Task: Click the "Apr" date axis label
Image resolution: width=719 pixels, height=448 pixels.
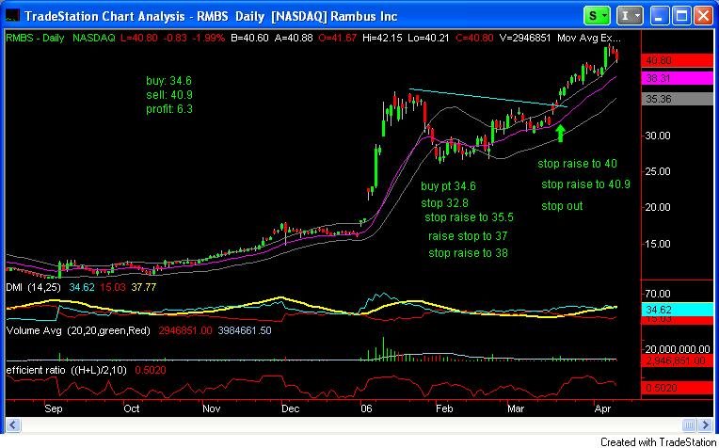Action: coord(601,408)
